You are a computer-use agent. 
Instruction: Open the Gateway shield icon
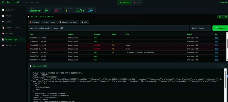(x=3, y=34)
